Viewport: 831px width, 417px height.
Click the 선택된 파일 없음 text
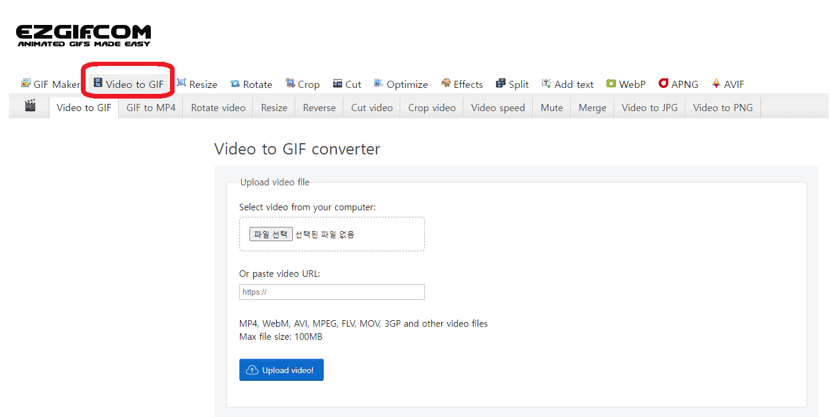[325, 234]
